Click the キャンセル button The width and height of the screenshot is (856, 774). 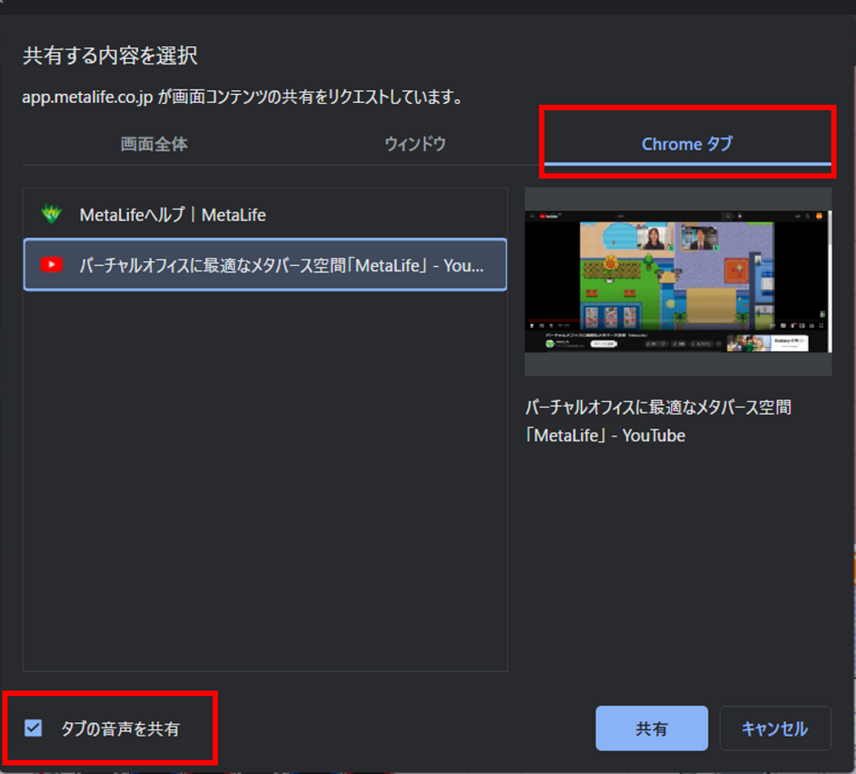click(775, 728)
